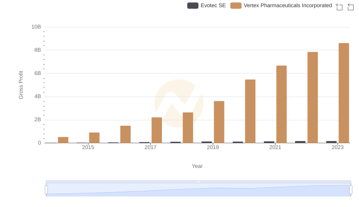Image resolution: width=359 pixels, height=207 pixels.
Task: Click the Vertex bar for 2014
Action: (63, 140)
